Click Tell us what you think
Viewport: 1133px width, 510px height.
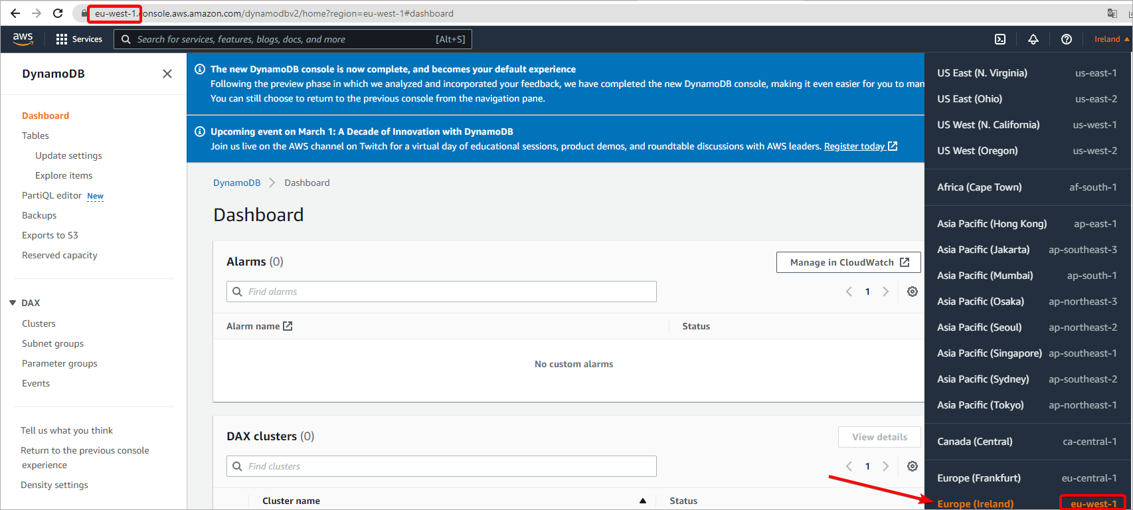[66, 430]
